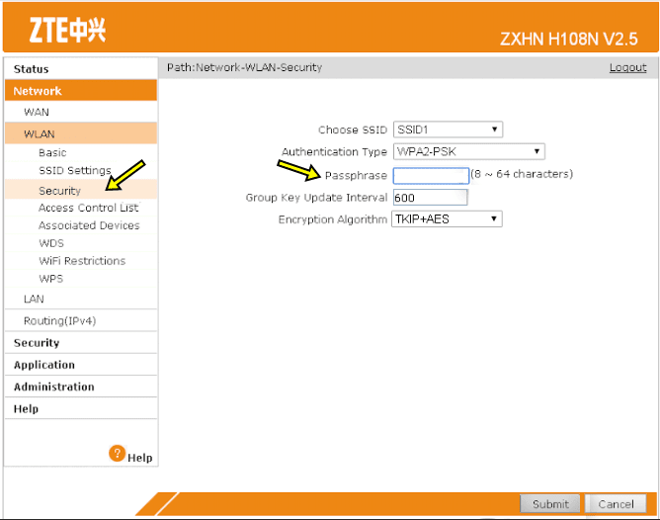The width and height of the screenshot is (660, 520).
Task: Click the ZXHN H108N V2.5 model text
Action: 569,40
